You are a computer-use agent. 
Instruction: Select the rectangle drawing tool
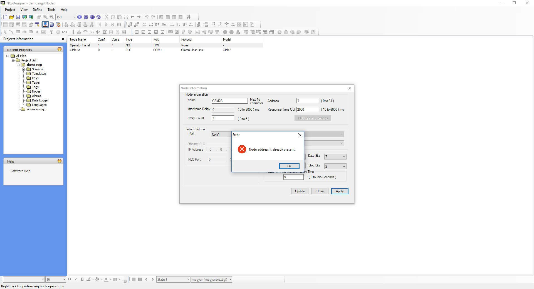(18, 32)
